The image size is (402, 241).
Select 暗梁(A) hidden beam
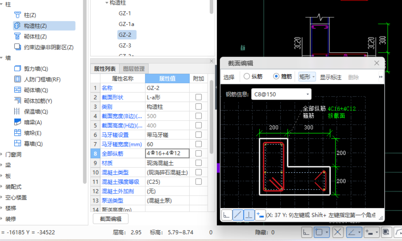28,122
